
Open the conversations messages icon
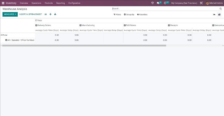159,3
